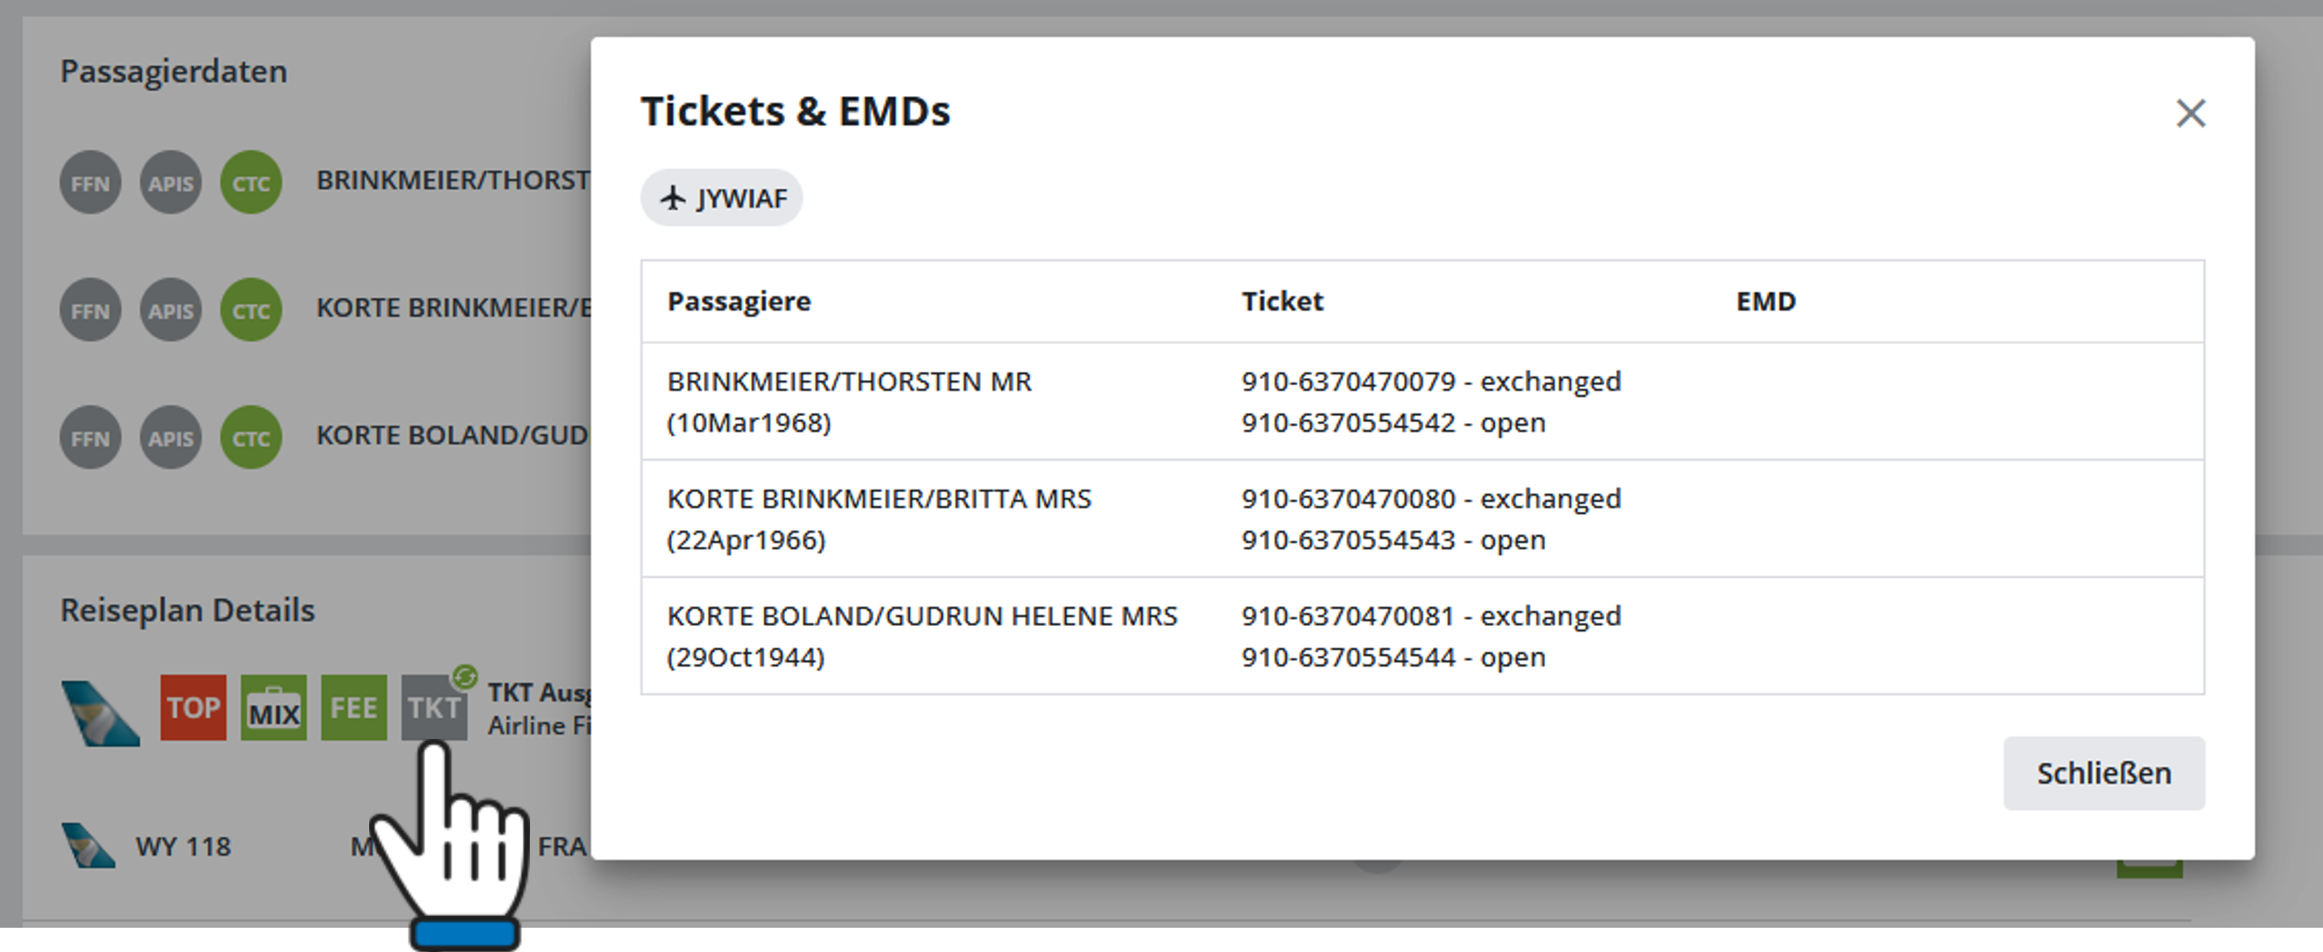This screenshot has width=2323, height=952.
Task: Click CTC badge for Korte Brinkmeier
Action: click(x=251, y=311)
